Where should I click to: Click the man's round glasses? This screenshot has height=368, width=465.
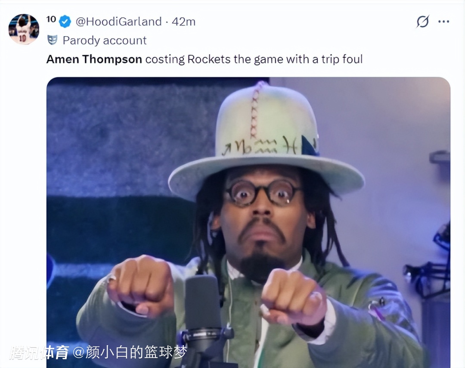262,193
